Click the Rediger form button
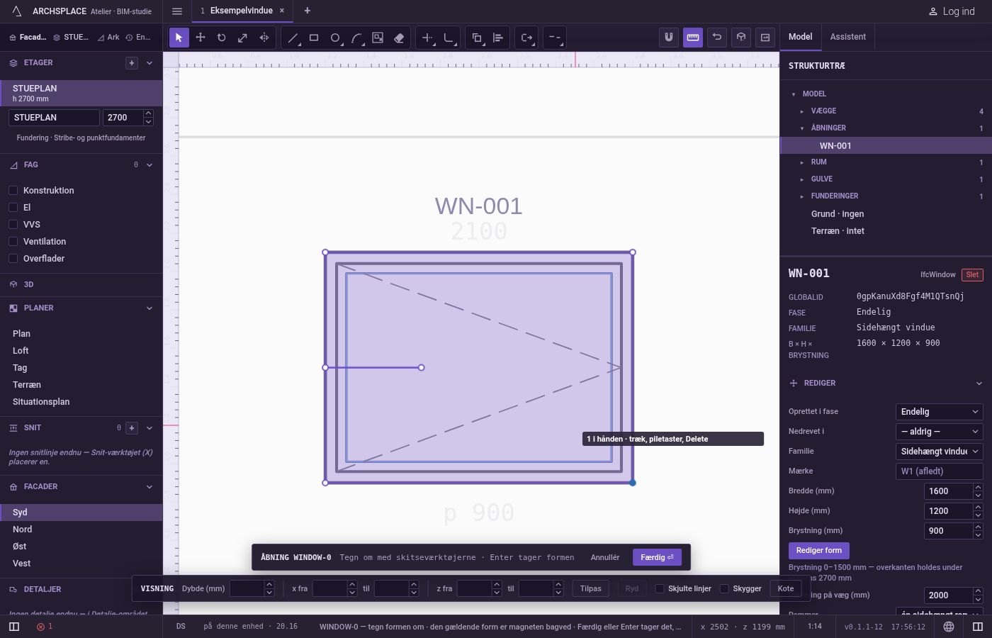Viewport: 992px width, 638px height. 818,551
